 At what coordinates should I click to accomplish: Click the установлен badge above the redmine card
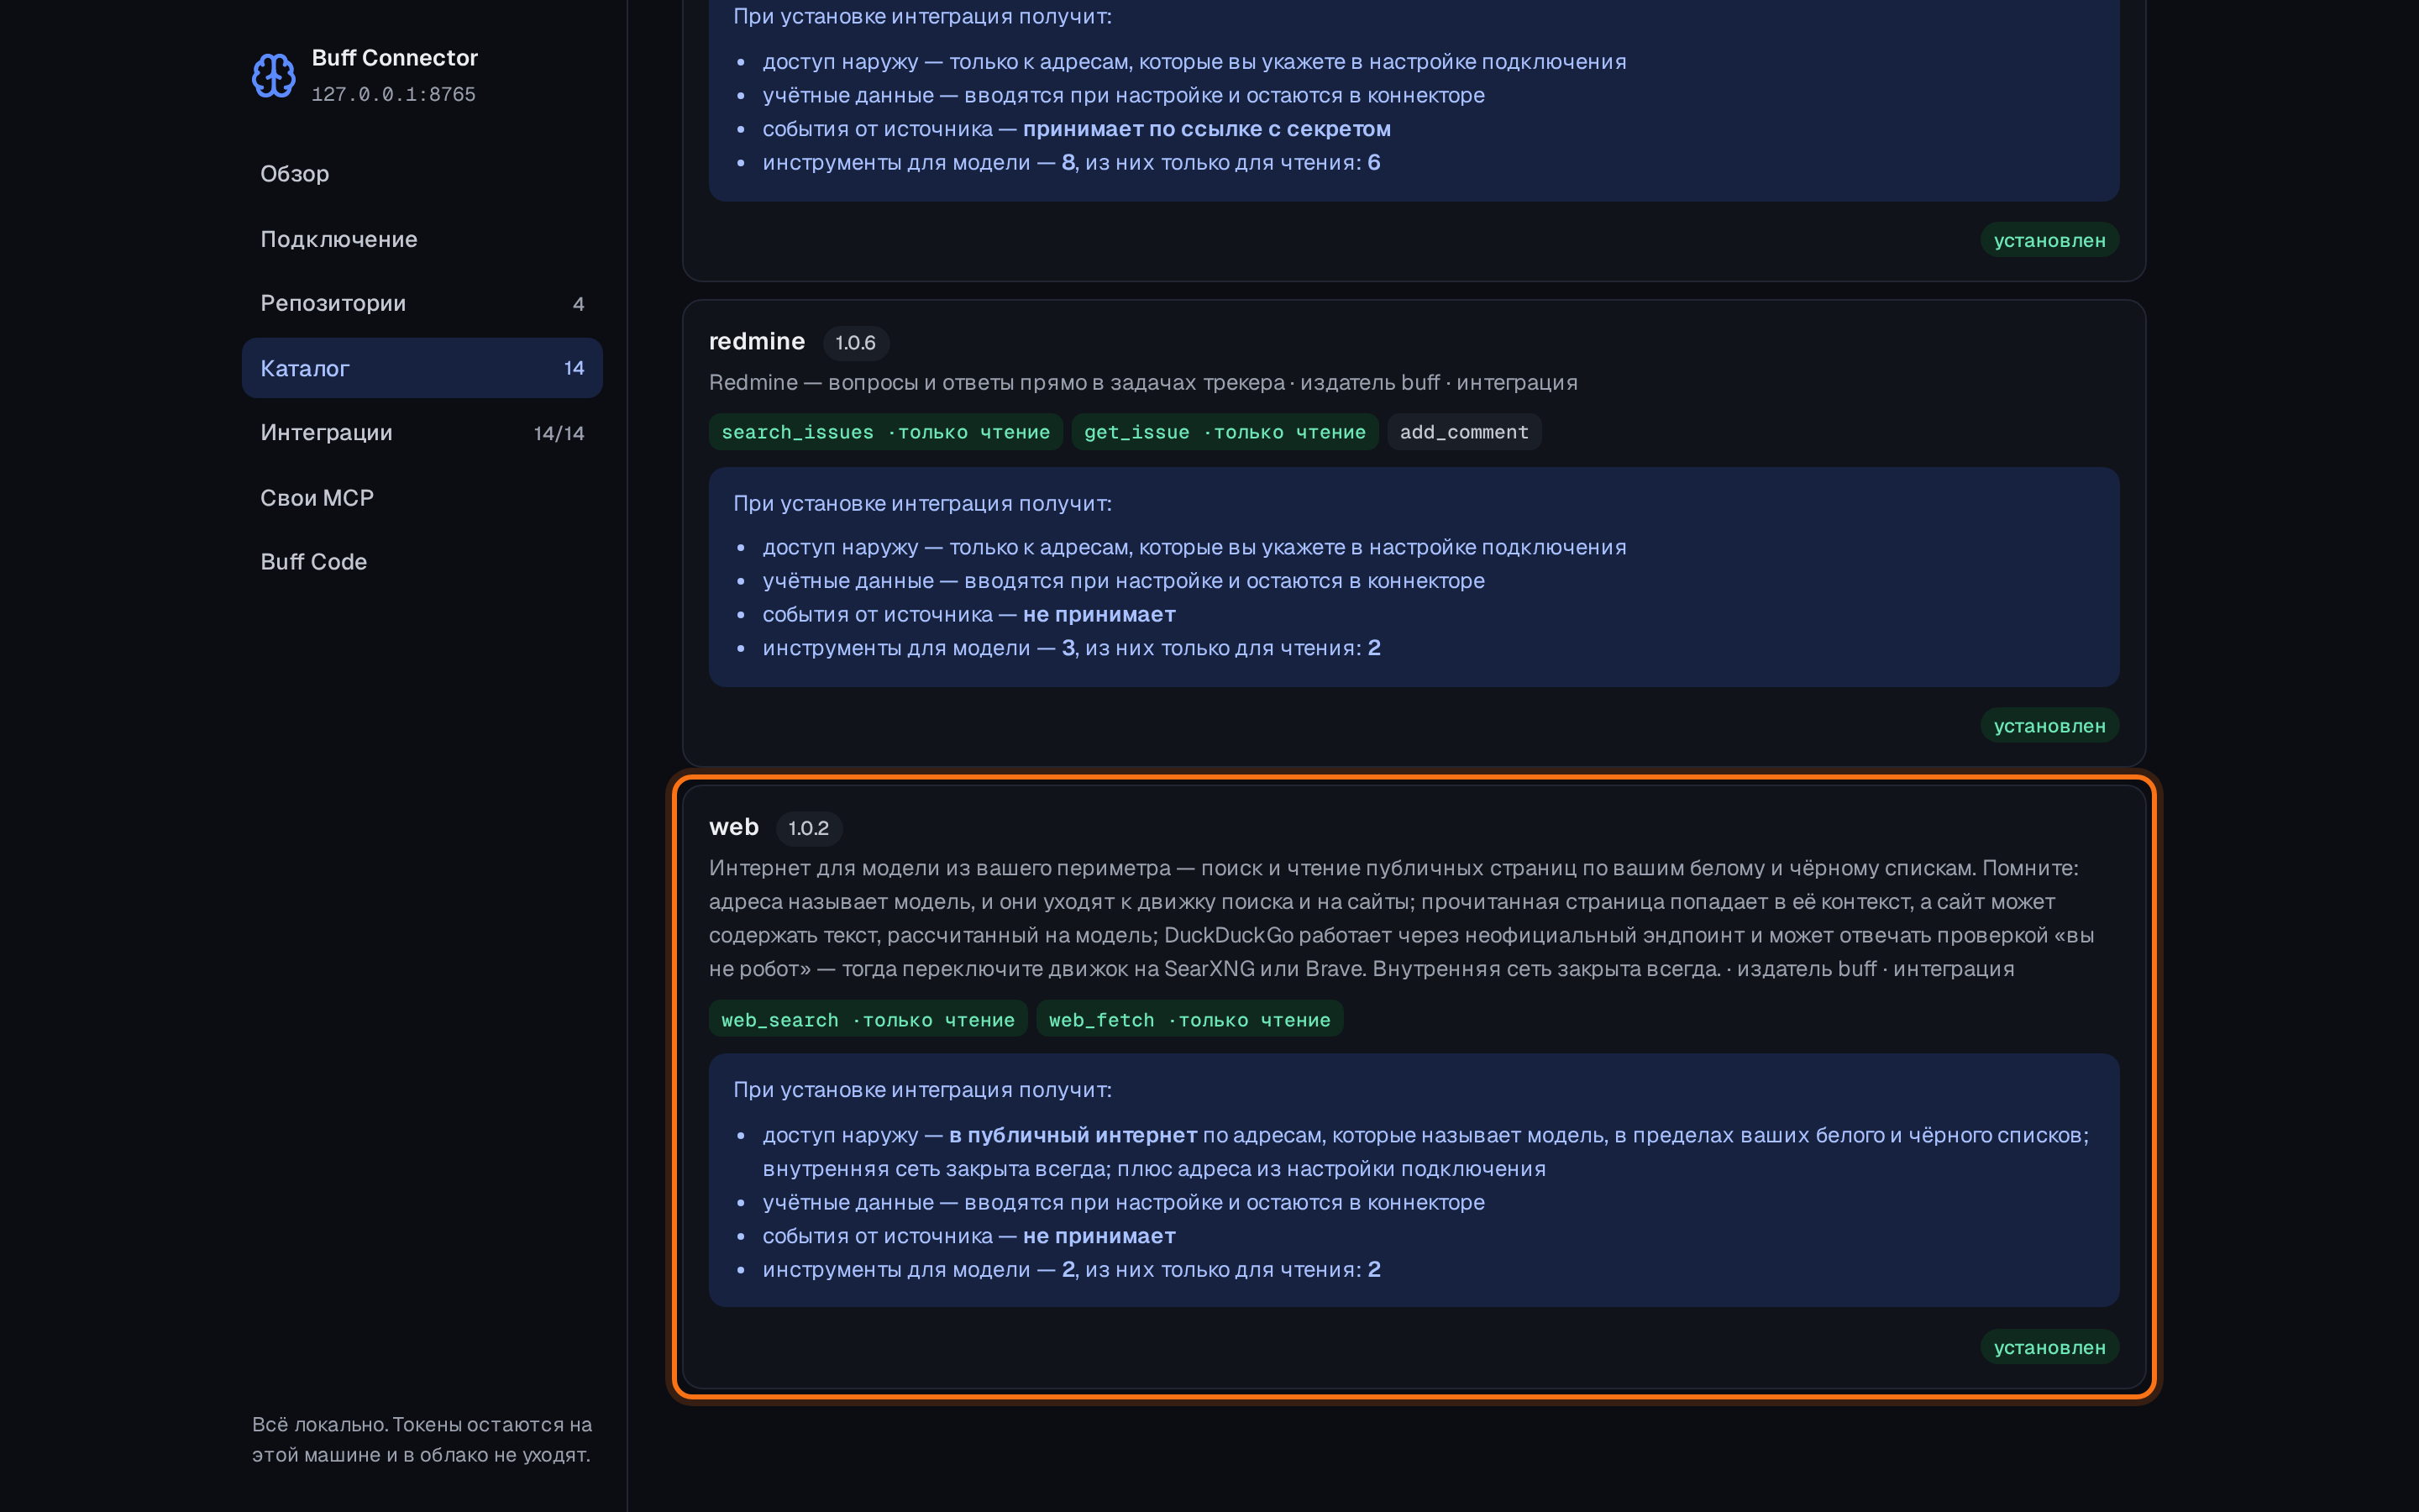(x=2049, y=240)
